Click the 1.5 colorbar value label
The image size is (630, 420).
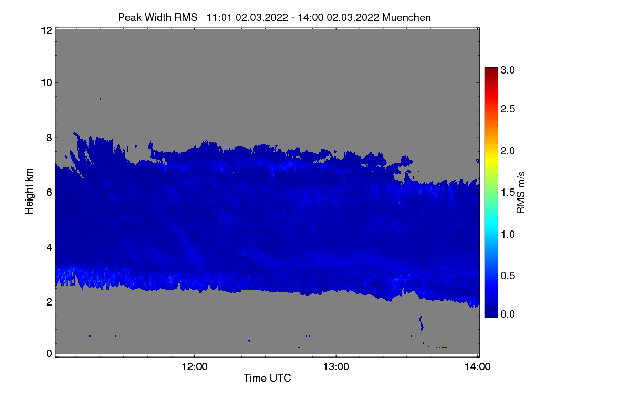(x=508, y=193)
